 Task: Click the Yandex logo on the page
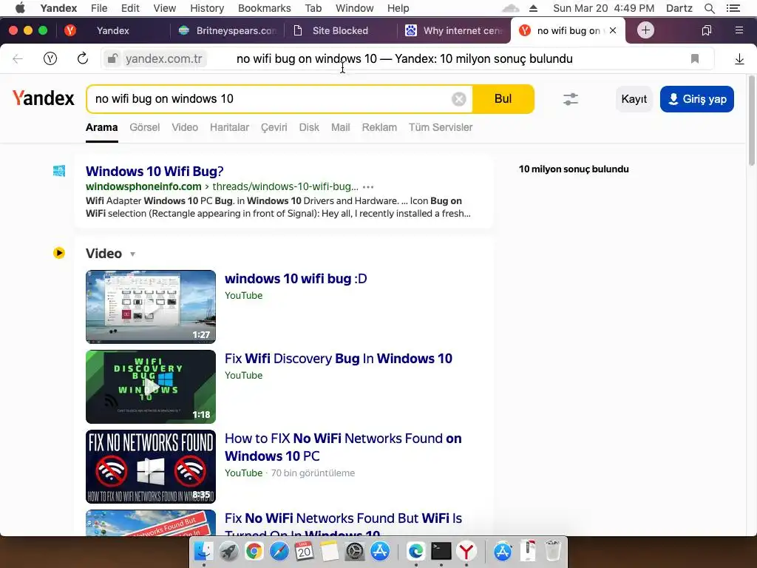[x=44, y=98]
